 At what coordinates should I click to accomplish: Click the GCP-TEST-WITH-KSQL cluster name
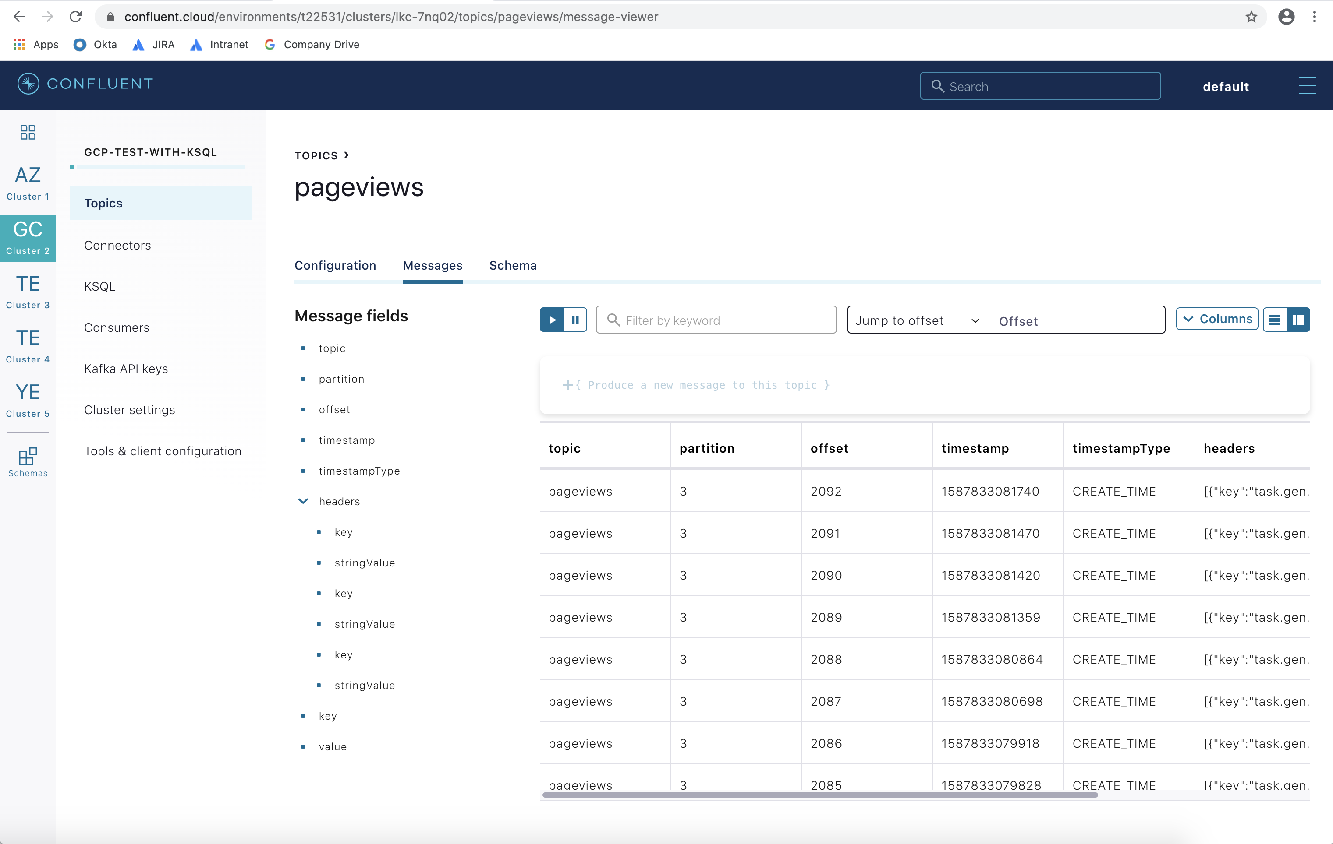151,152
